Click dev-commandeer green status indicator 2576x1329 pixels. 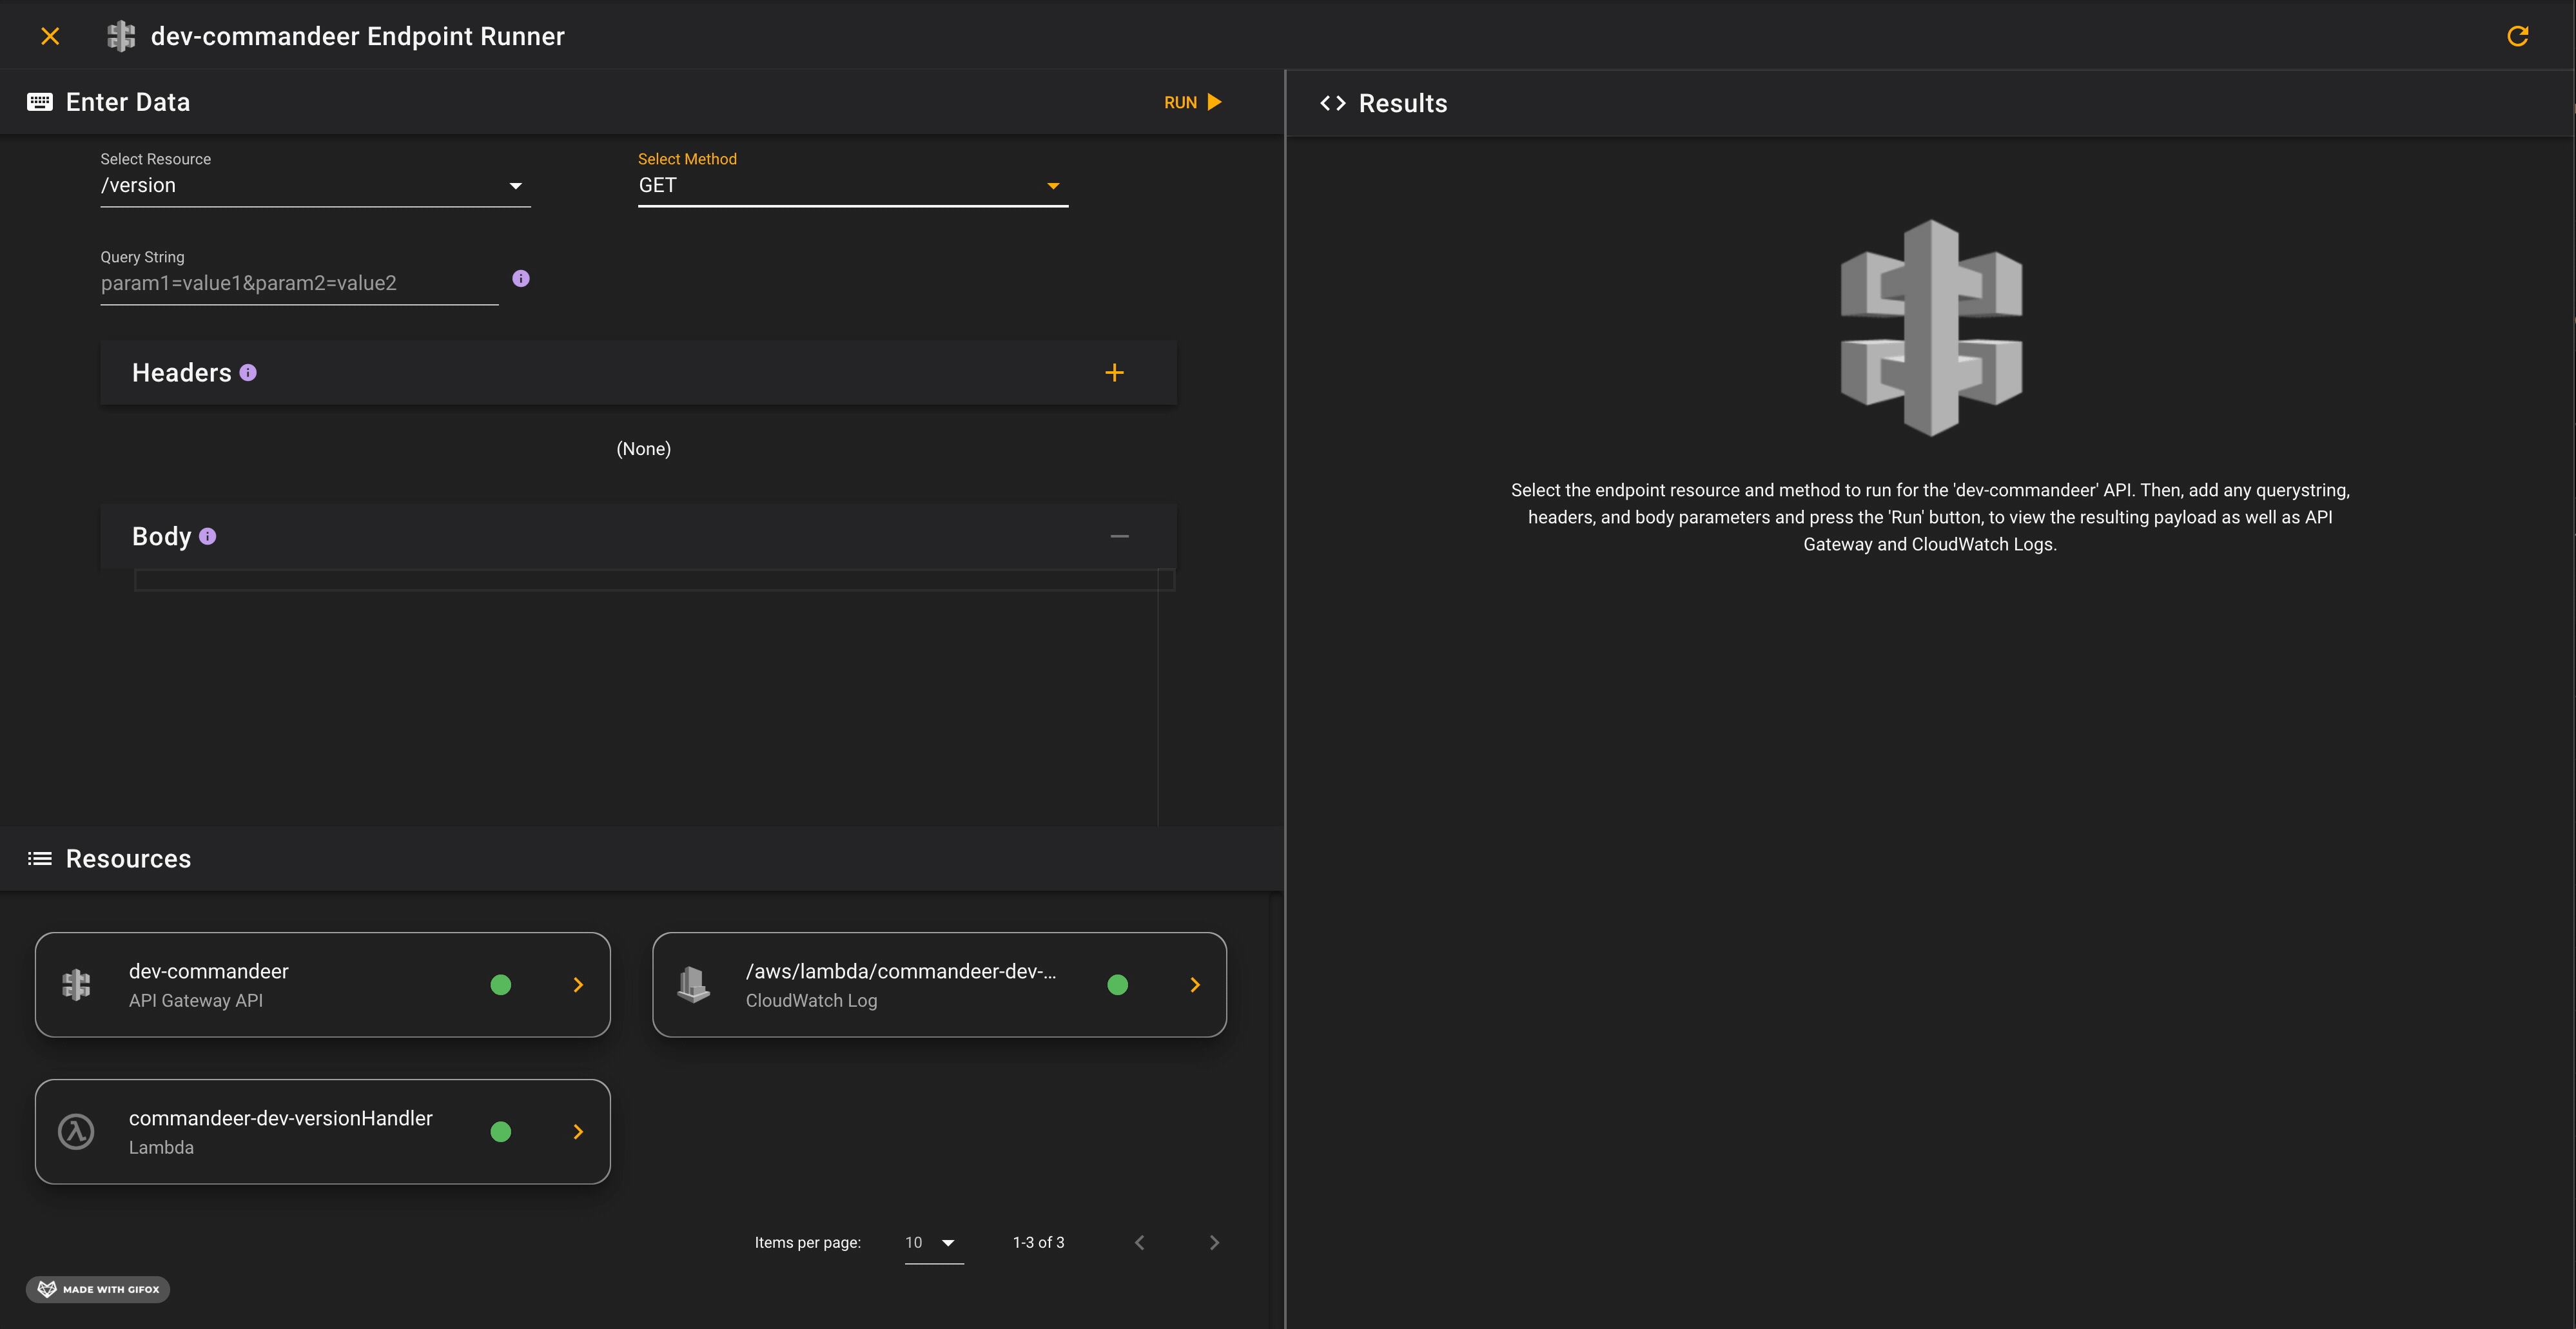click(501, 985)
